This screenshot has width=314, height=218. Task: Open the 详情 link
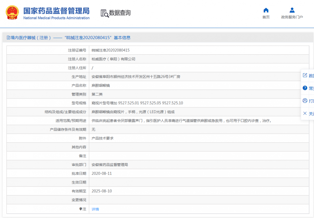(95, 209)
